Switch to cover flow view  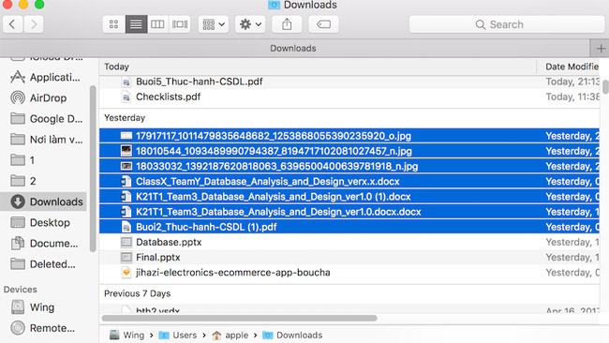point(180,24)
